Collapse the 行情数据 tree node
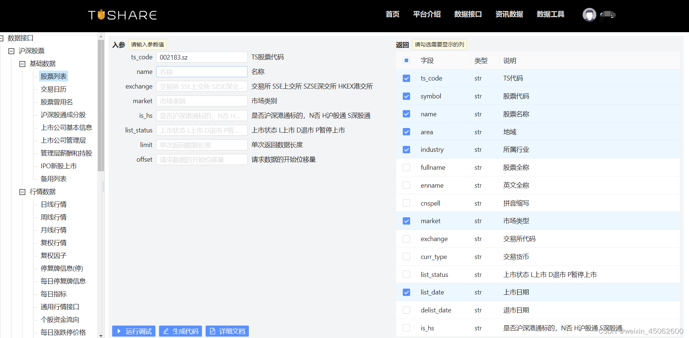The width and height of the screenshot is (689, 338). 22,191
